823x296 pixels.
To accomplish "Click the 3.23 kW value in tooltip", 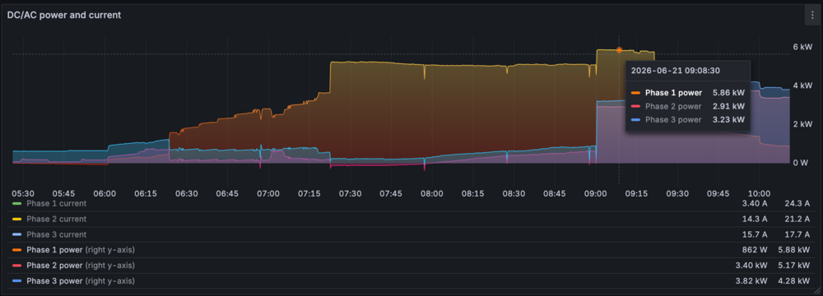I will pyautogui.click(x=728, y=120).
